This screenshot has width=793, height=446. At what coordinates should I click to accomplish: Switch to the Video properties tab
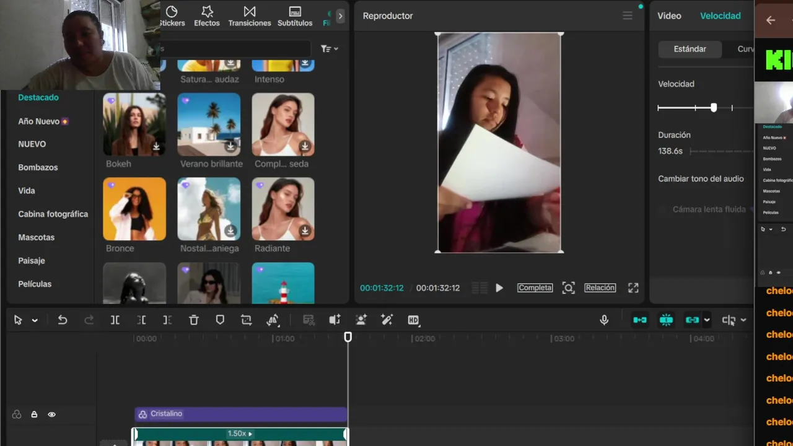[669, 15]
